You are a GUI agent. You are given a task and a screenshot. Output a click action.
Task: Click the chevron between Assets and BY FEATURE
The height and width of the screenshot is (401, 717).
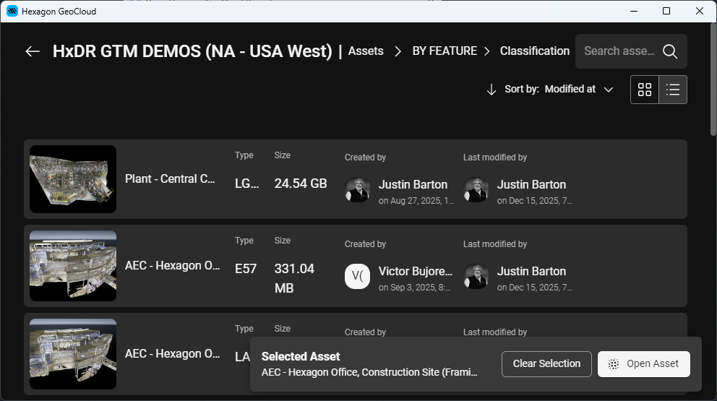pyautogui.click(x=398, y=51)
